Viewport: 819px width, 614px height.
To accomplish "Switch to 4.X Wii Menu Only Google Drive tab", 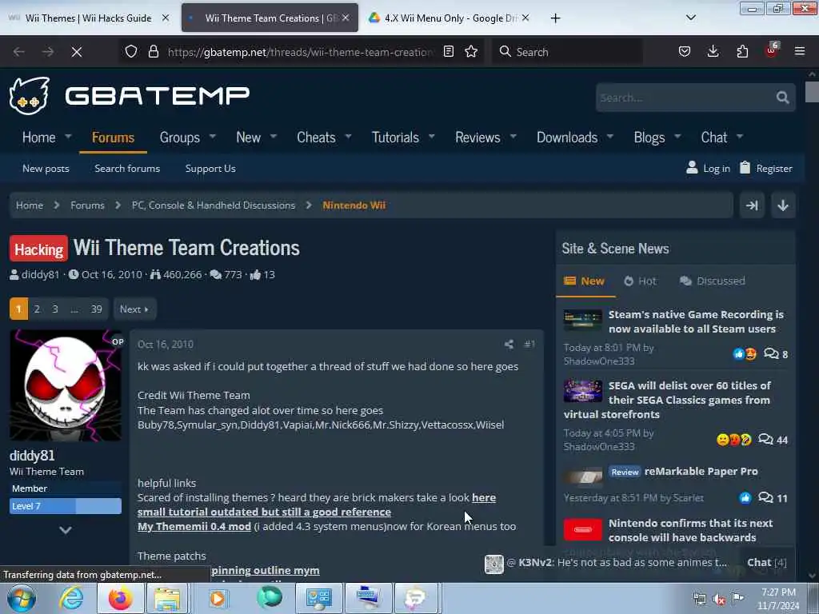I will click(449, 18).
